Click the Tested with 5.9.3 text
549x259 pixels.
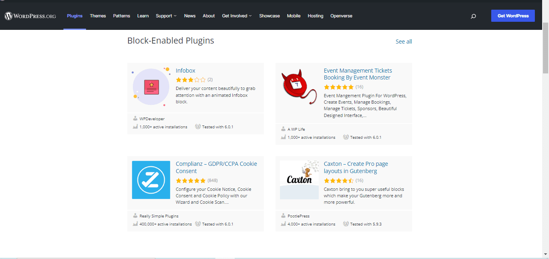(x=366, y=224)
